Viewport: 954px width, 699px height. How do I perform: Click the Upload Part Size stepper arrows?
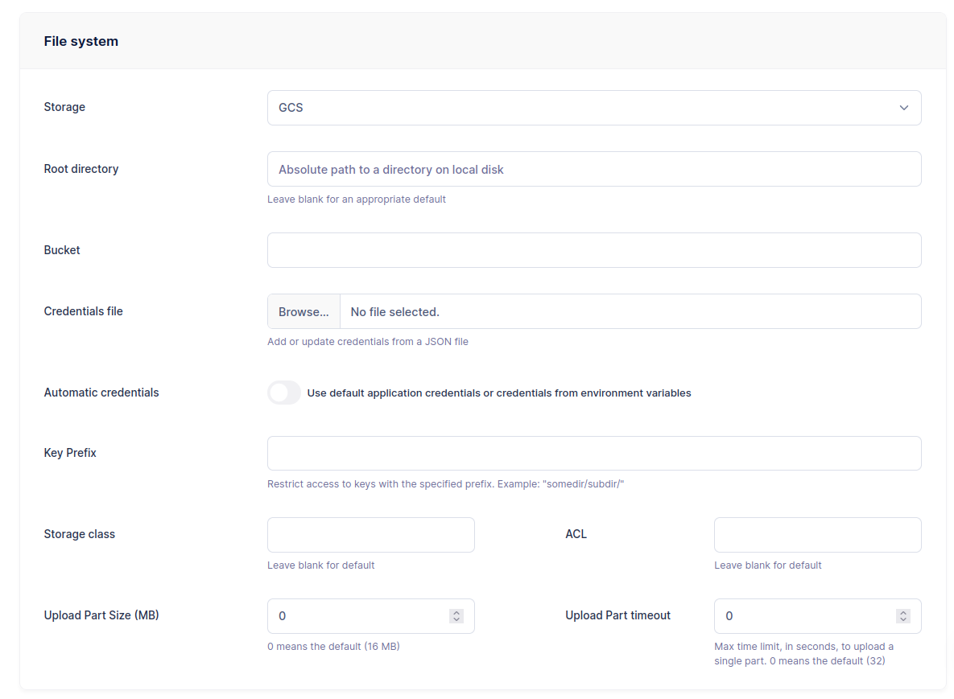coord(456,616)
